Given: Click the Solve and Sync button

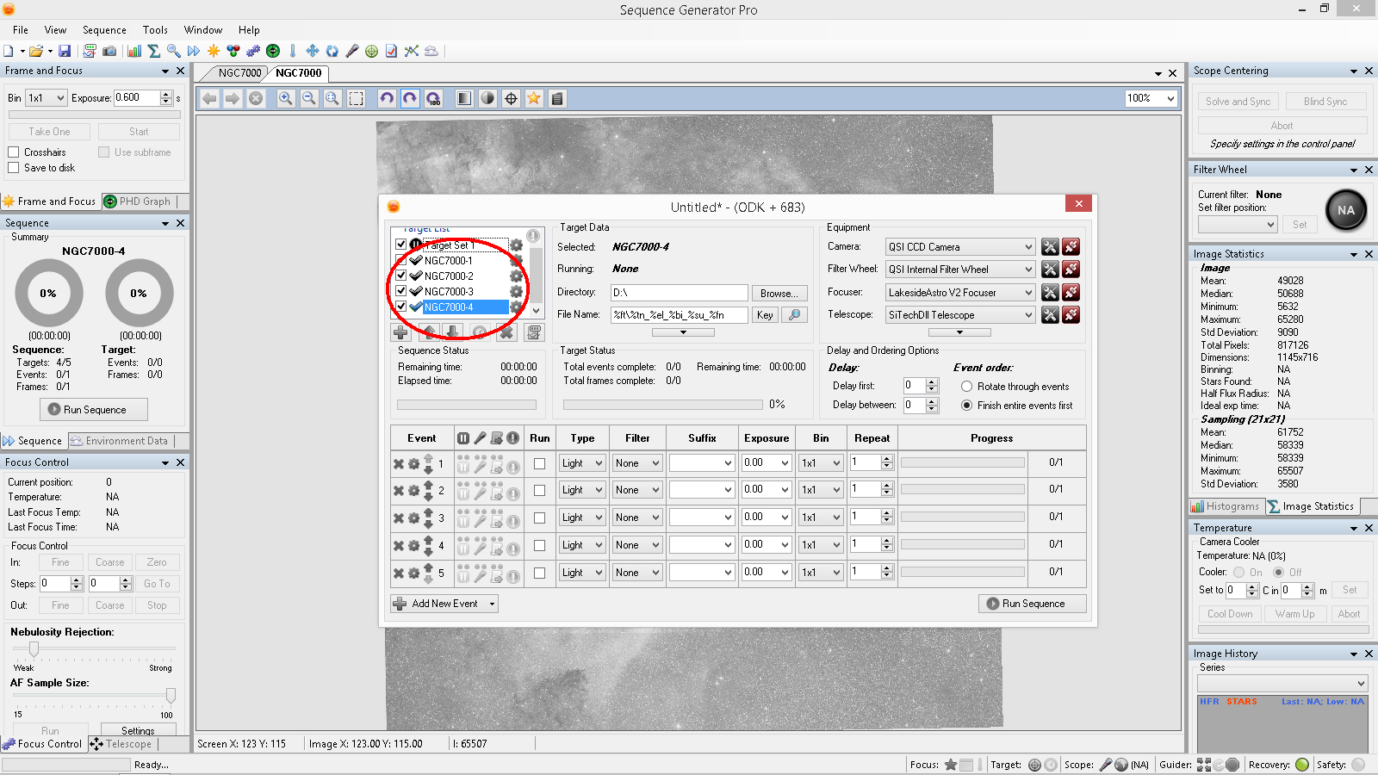Looking at the screenshot, I should [1238, 102].
